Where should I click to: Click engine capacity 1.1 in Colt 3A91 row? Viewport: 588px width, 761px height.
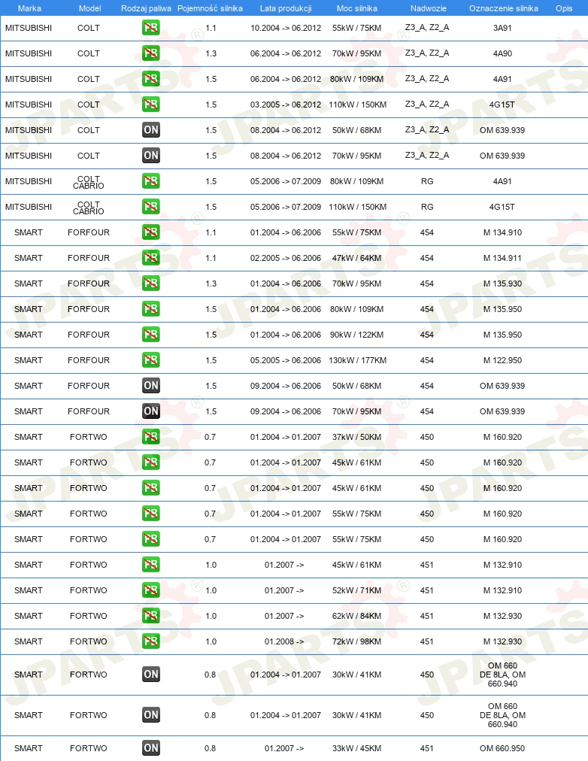pos(211,28)
